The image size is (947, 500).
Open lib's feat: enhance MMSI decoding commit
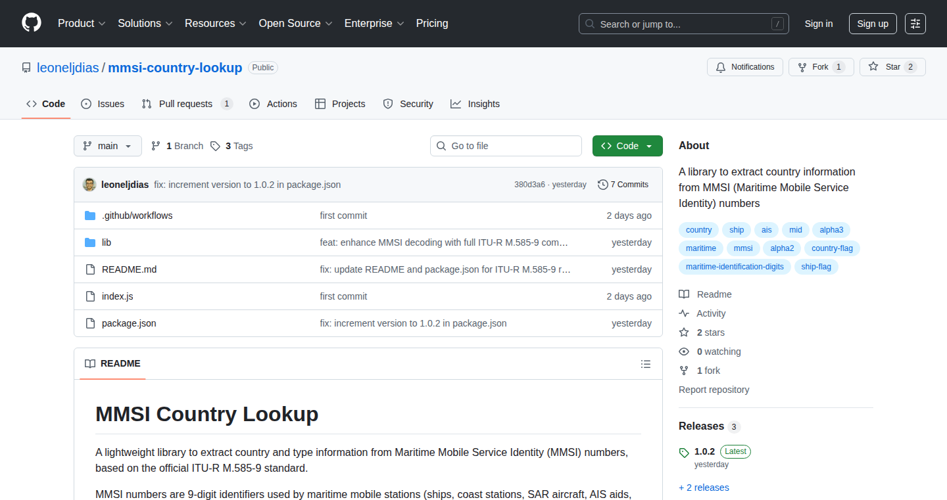[444, 242]
